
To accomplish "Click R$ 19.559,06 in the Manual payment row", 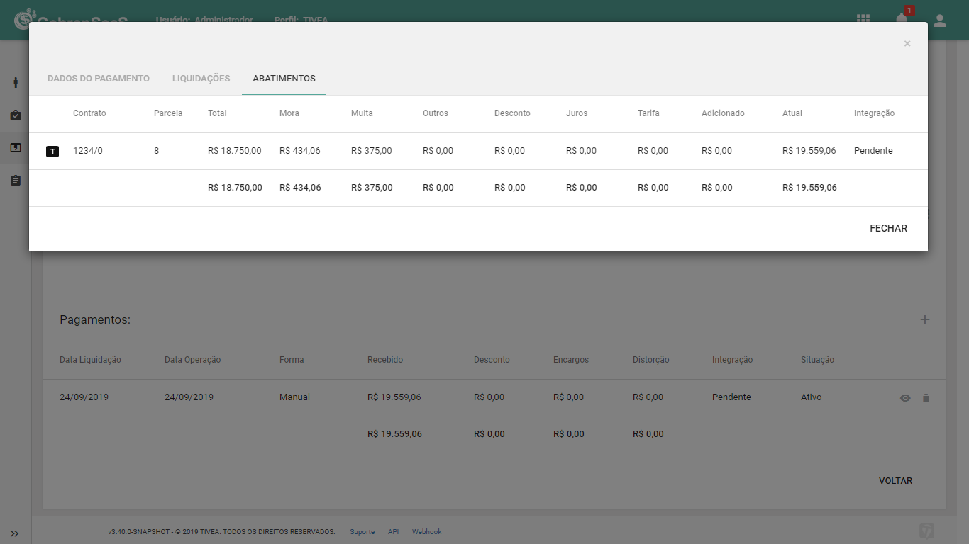I will [x=394, y=397].
